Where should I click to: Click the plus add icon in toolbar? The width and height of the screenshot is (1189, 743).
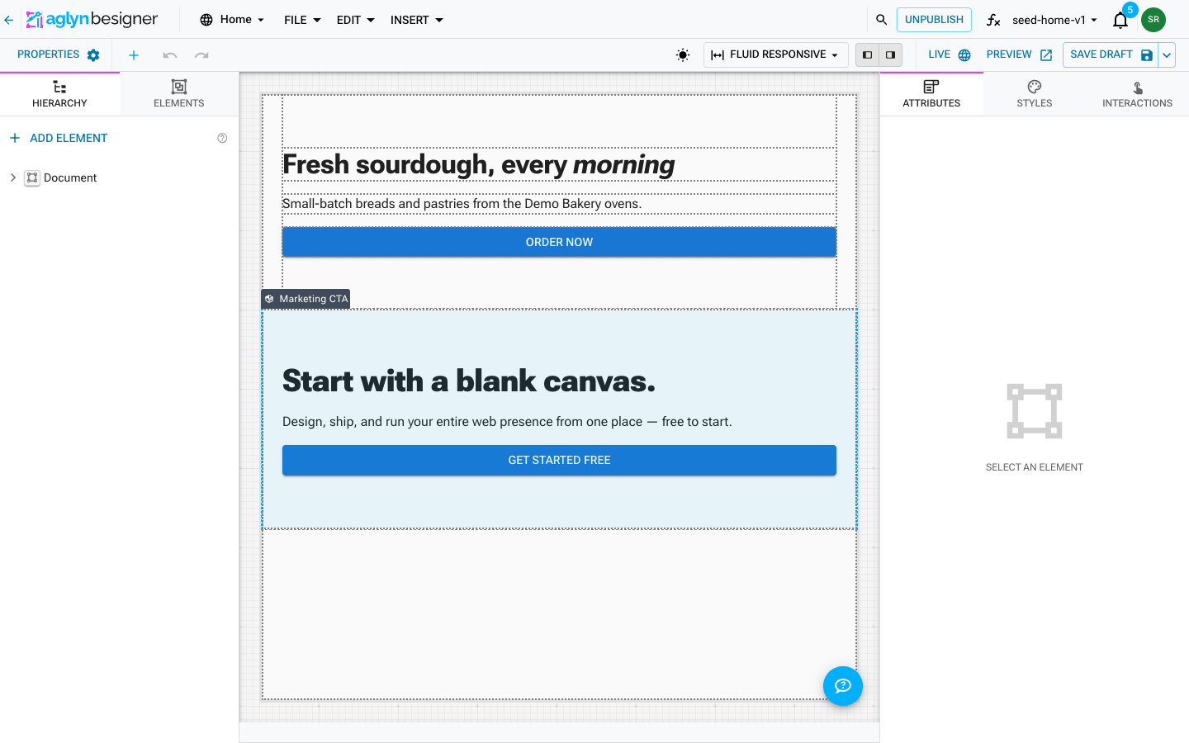pos(134,55)
